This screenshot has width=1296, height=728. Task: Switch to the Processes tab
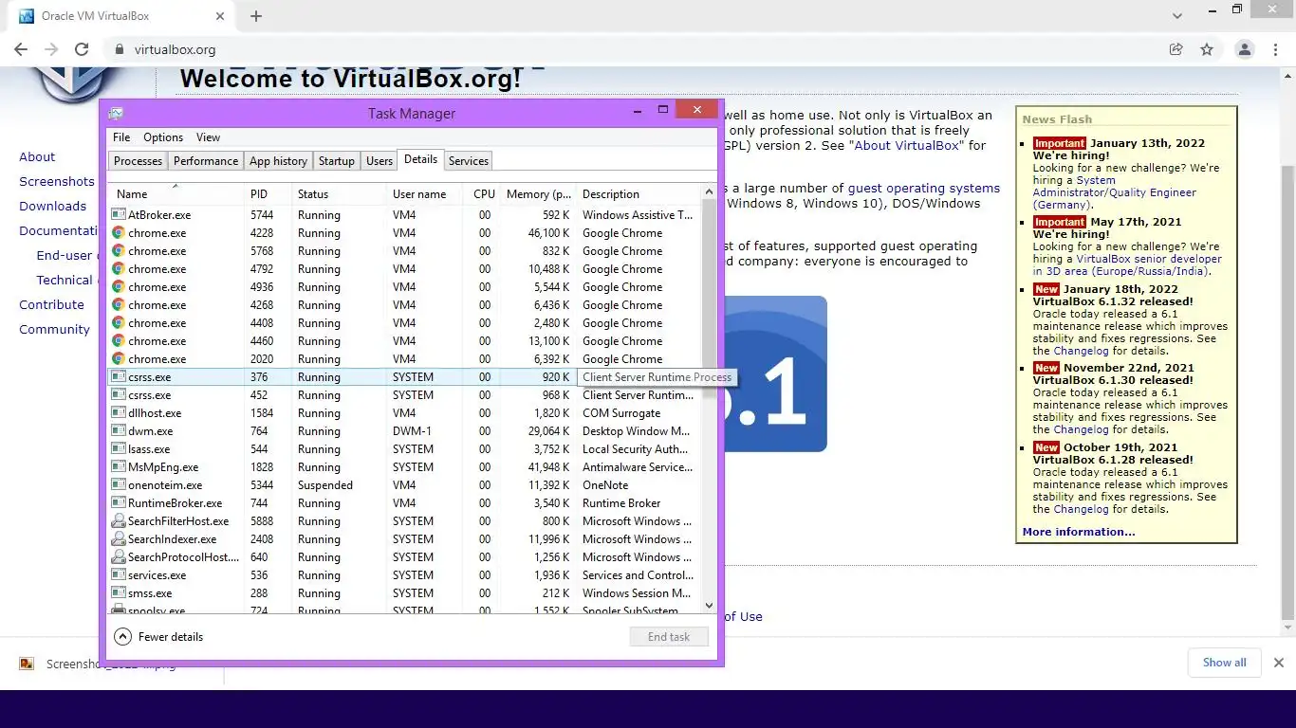click(x=139, y=161)
